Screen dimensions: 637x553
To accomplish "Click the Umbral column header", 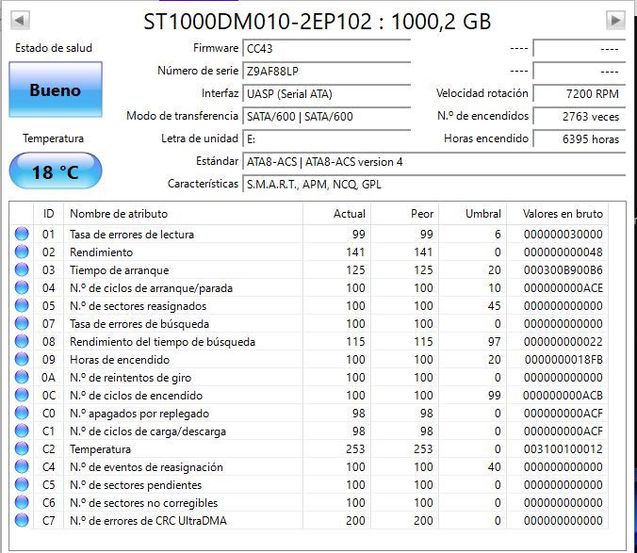I will point(472,214).
